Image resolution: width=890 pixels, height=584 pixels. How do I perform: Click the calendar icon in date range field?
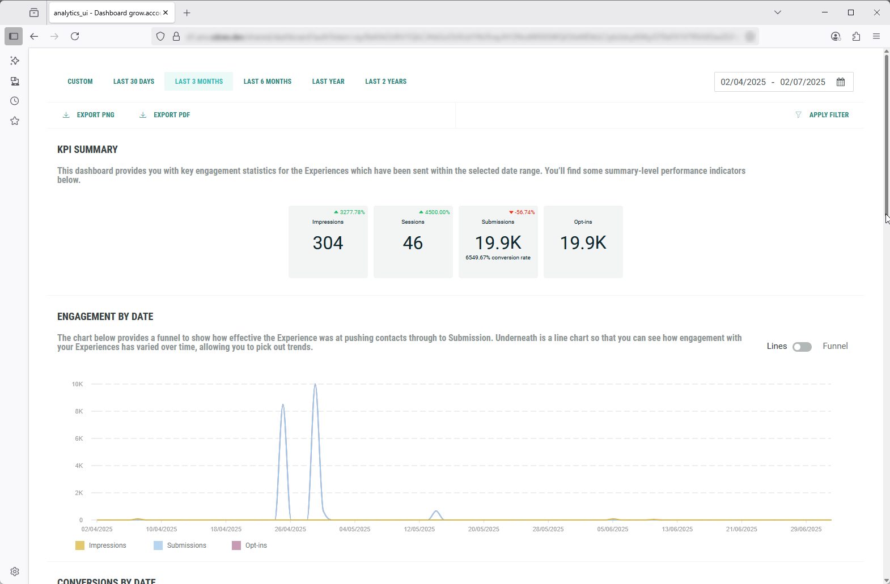pyautogui.click(x=841, y=82)
